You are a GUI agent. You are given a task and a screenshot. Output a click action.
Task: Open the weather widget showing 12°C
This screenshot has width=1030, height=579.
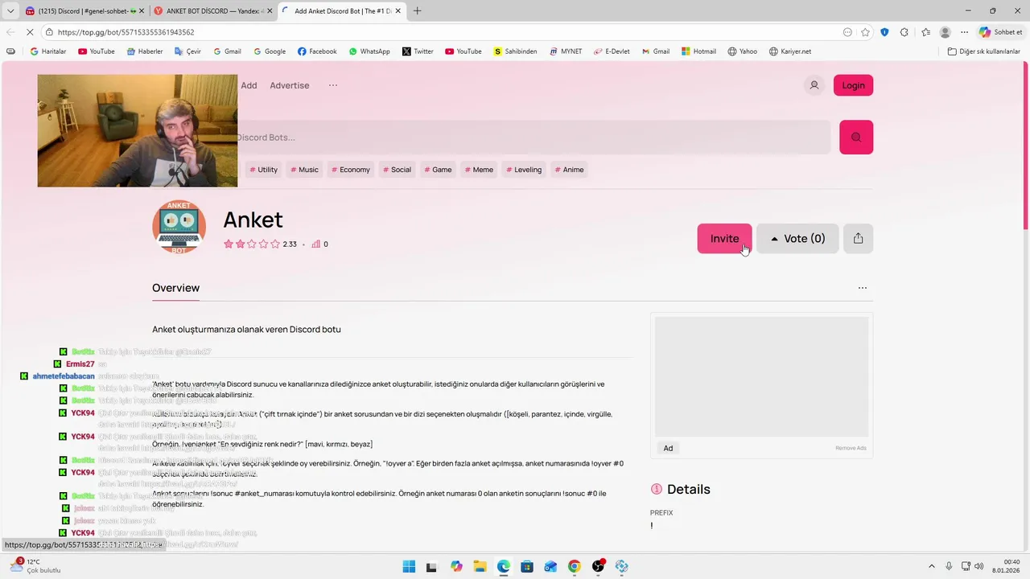click(34, 566)
